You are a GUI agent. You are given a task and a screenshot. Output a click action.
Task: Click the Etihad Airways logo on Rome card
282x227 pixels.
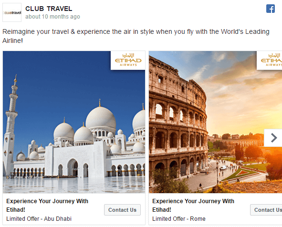coord(270,61)
